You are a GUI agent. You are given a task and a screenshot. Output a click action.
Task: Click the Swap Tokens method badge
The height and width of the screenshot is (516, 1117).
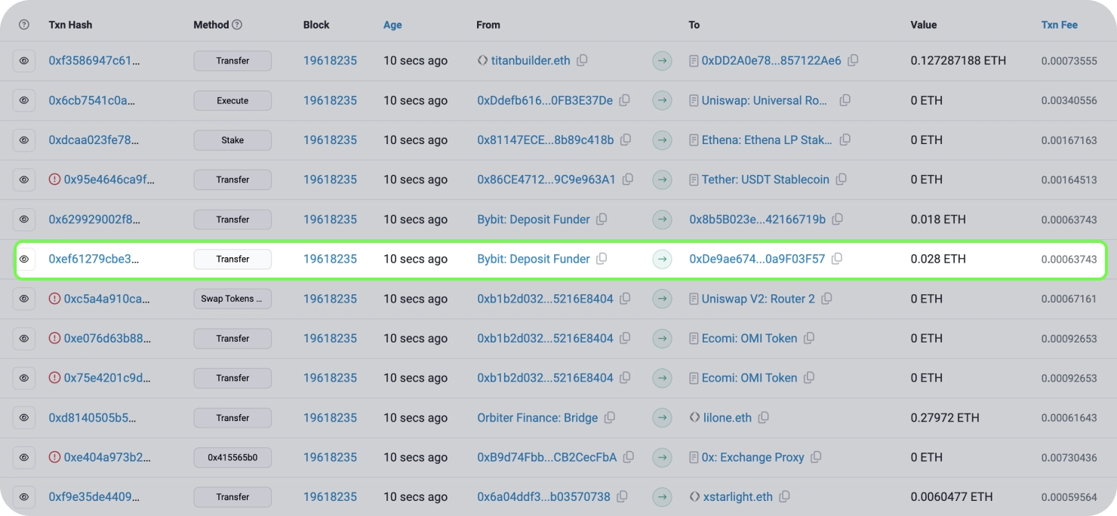tap(232, 299)
